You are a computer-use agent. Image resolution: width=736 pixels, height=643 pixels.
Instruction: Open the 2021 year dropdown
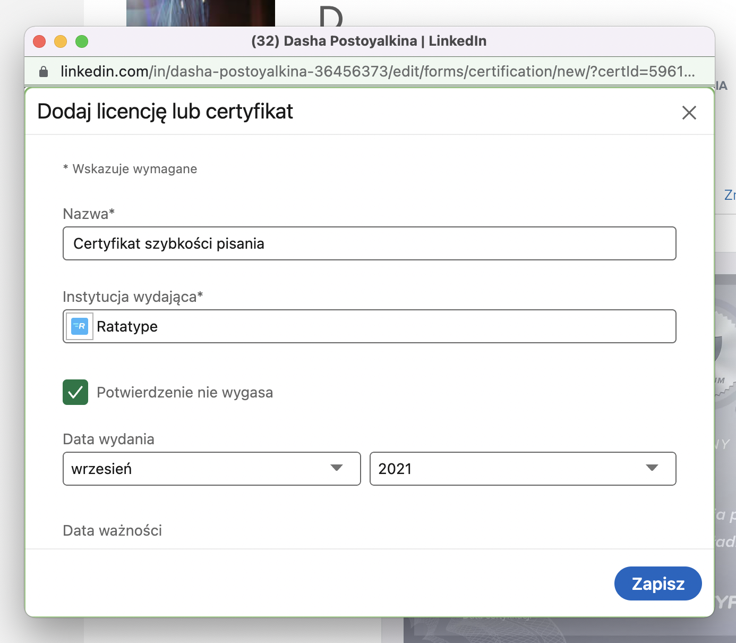(523, 469)
